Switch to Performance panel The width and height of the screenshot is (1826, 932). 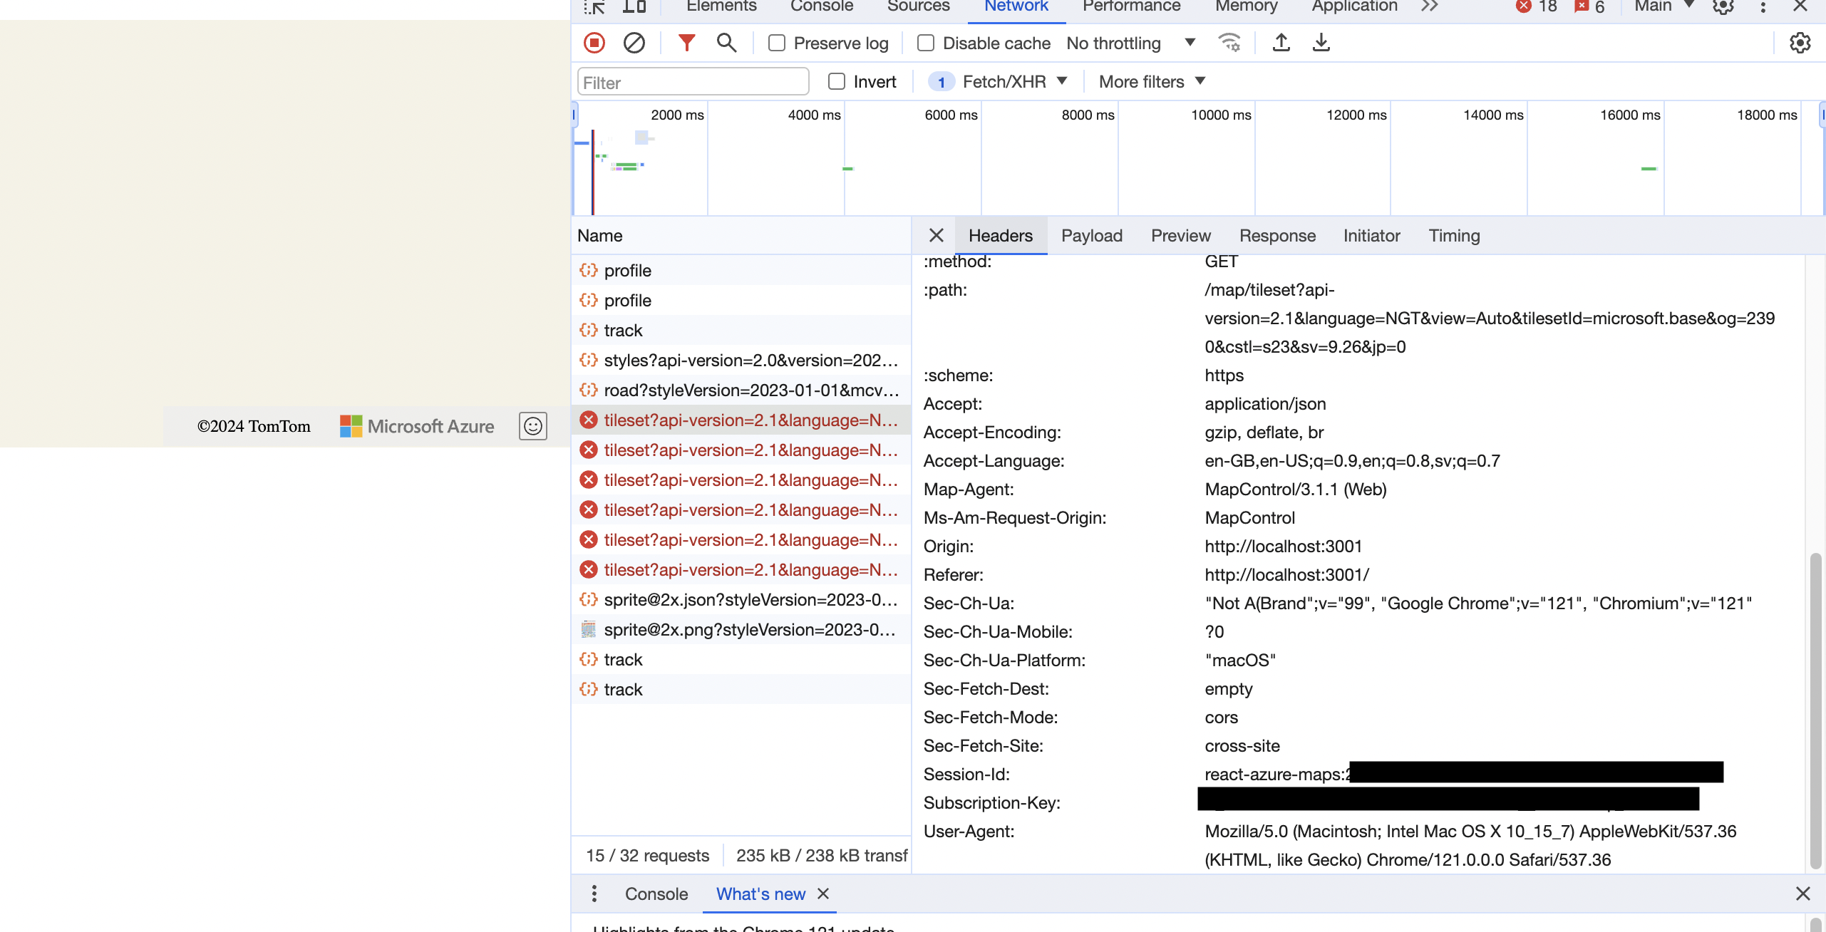pos(1131,6)
